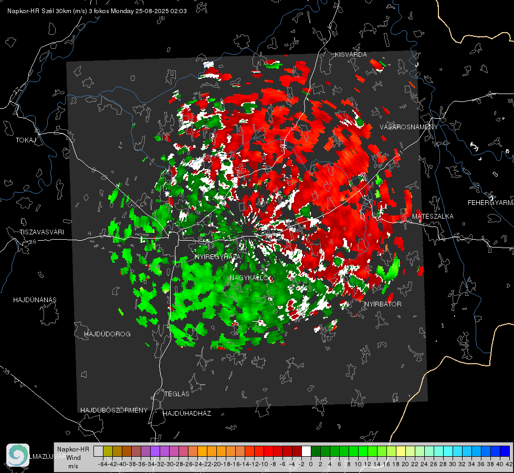Viewport: 514px width, 473px height.
Task: Click the HAJDÚDOROG label
Action: [x=107, y=334]
